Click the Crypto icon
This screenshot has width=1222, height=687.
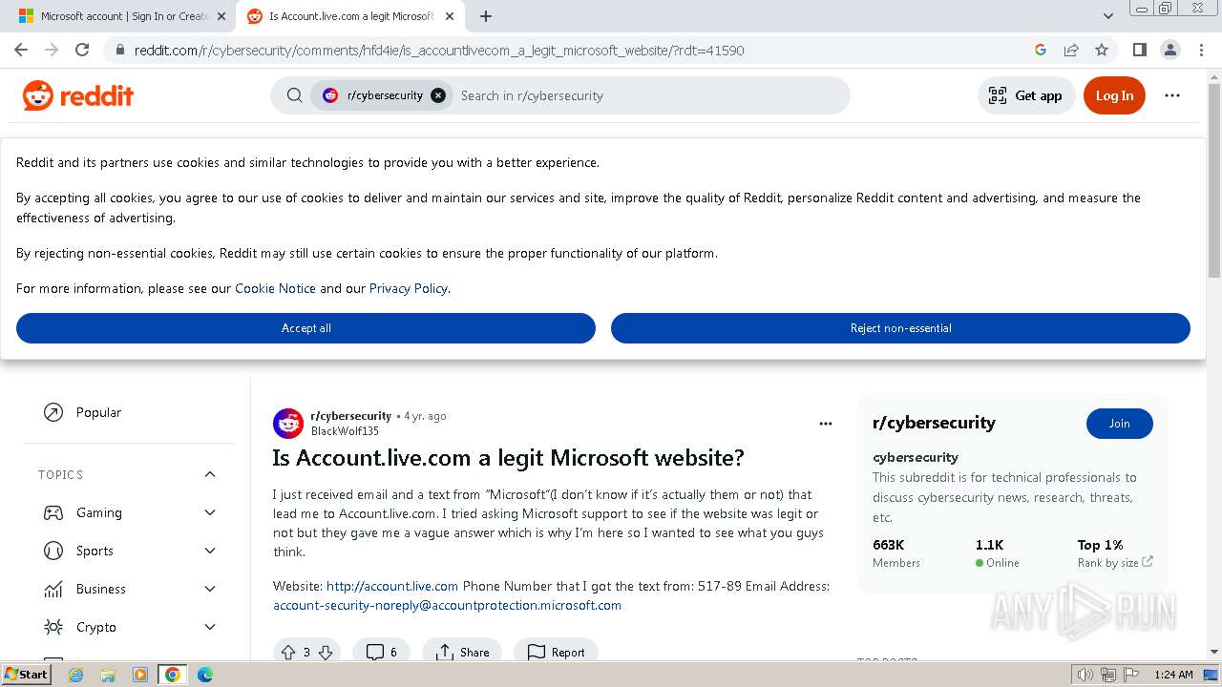click(x=53, y=627)
